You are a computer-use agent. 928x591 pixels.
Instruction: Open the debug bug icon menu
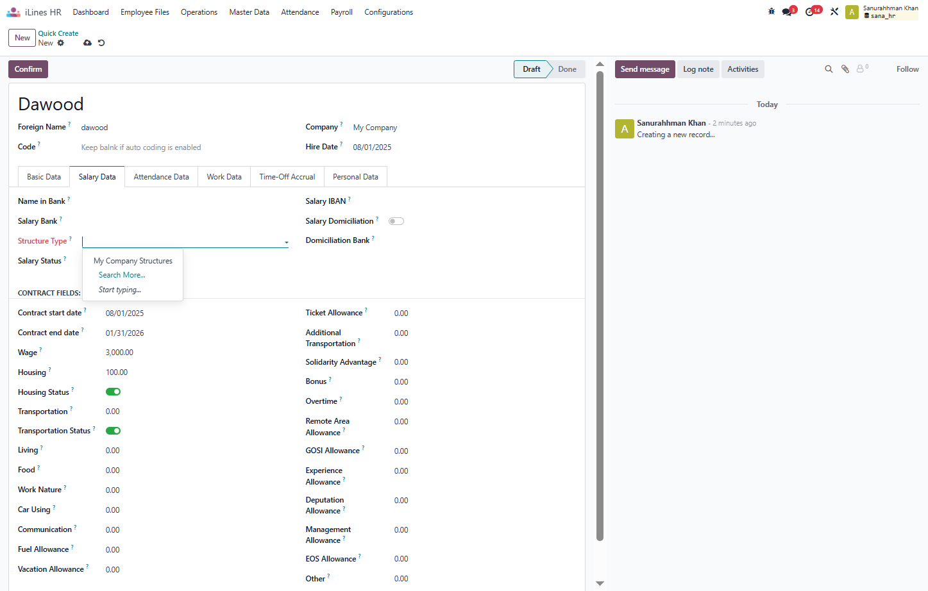[772, 12]
